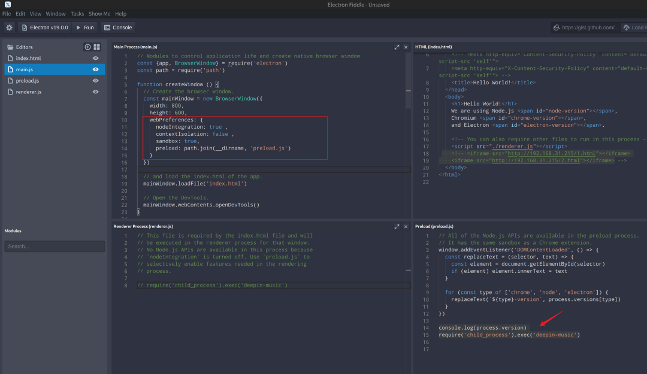This screenshot has height=374, width=647.
Task: Click the link icon beside gist URL
Action: coord(556,28)
